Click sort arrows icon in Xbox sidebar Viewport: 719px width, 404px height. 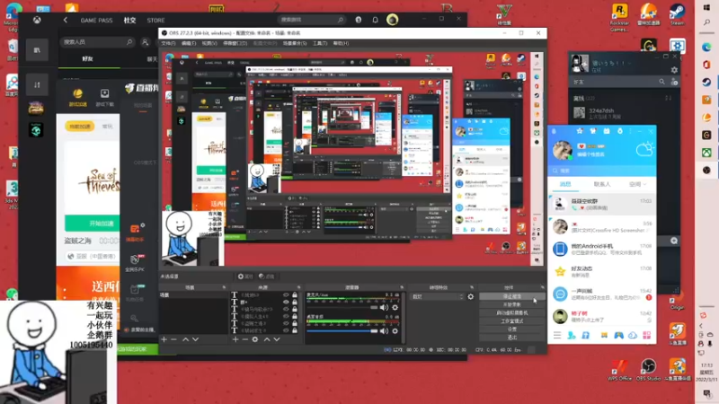click(x=37, y=84)
